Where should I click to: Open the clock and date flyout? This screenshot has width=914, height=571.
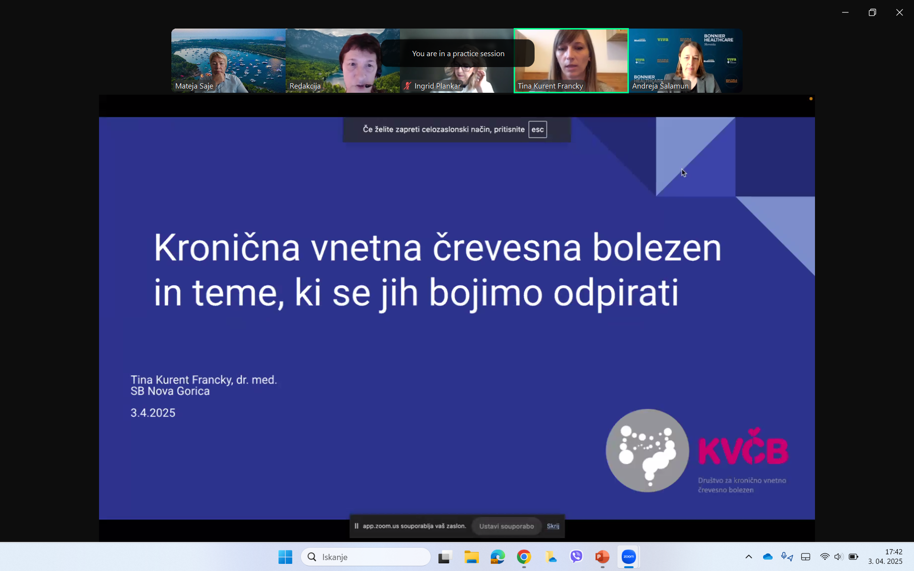[x=885, y=557]
